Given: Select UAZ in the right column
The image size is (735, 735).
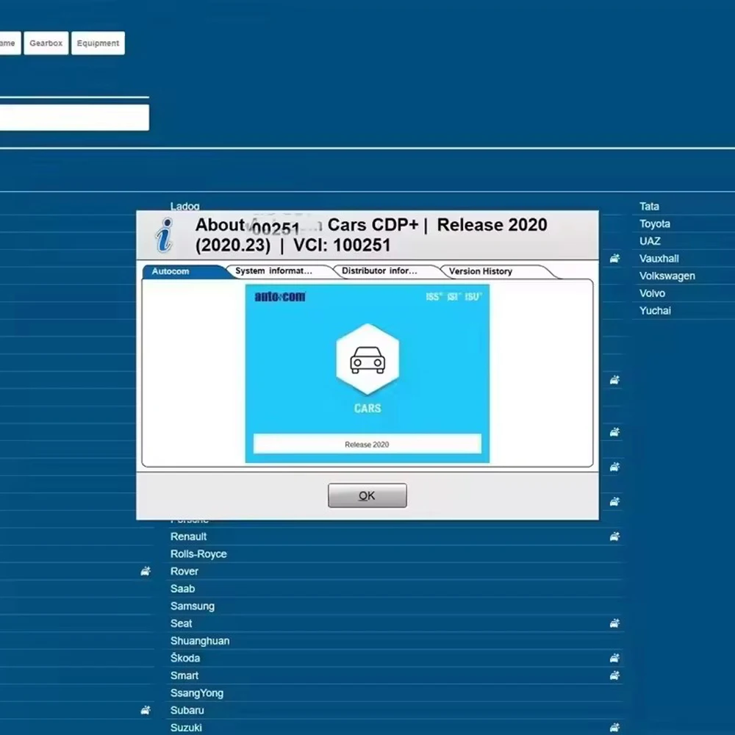Looking at the screenshot, I should click(650, 241).
